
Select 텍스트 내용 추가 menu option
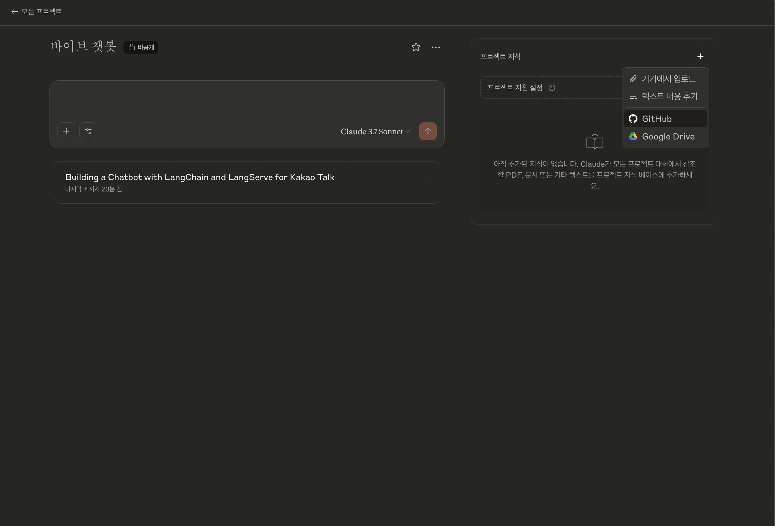point(669,96)
